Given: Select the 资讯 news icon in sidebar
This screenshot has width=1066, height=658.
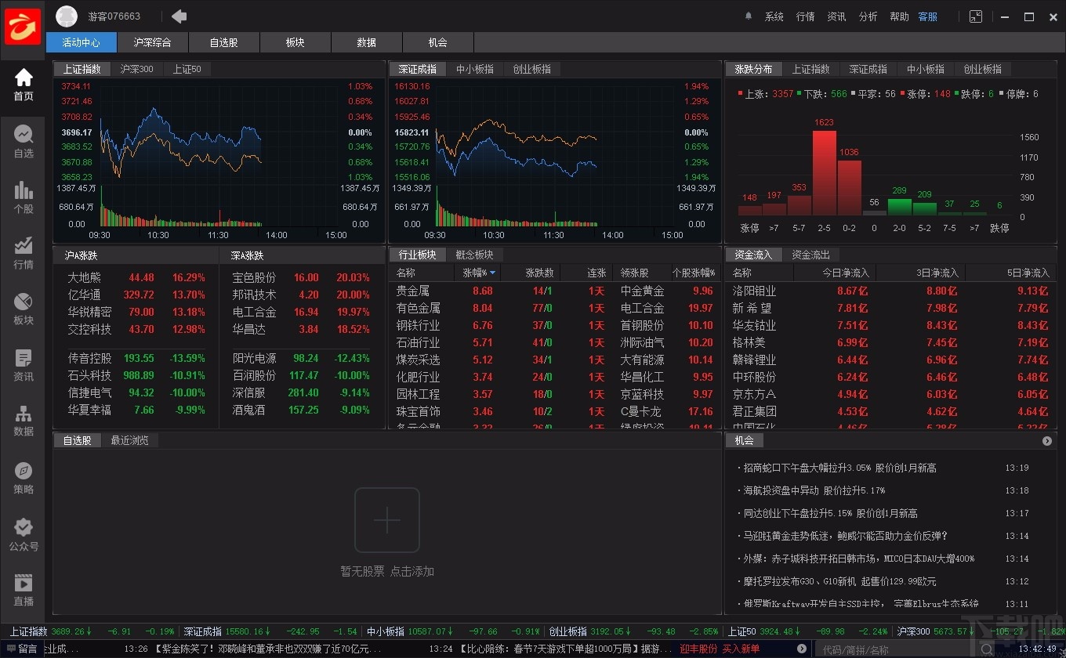Looking at the screenshot, I should pyautogui.click(x=23, y=364).
